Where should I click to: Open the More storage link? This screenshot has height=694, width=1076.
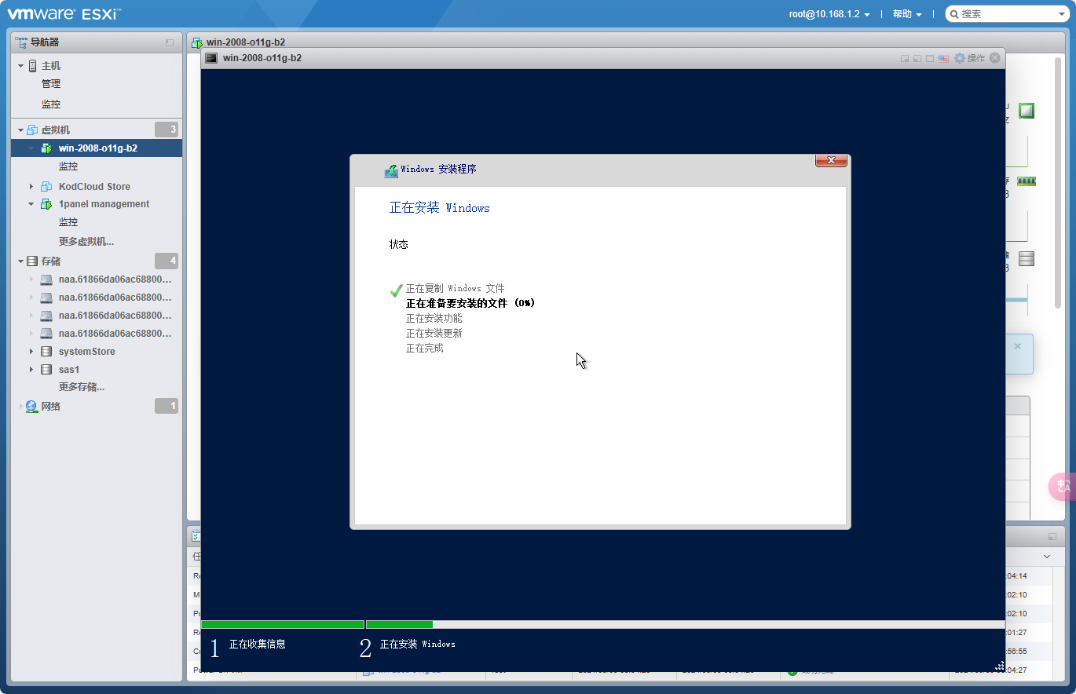tap(82, 387)
